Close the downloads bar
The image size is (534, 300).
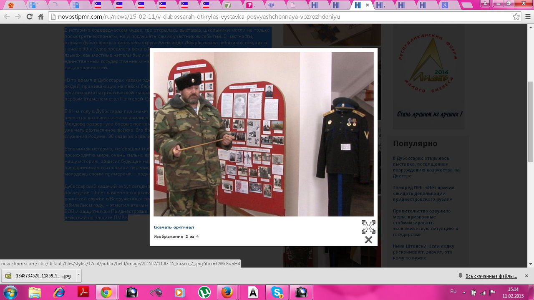coord(526,276)
